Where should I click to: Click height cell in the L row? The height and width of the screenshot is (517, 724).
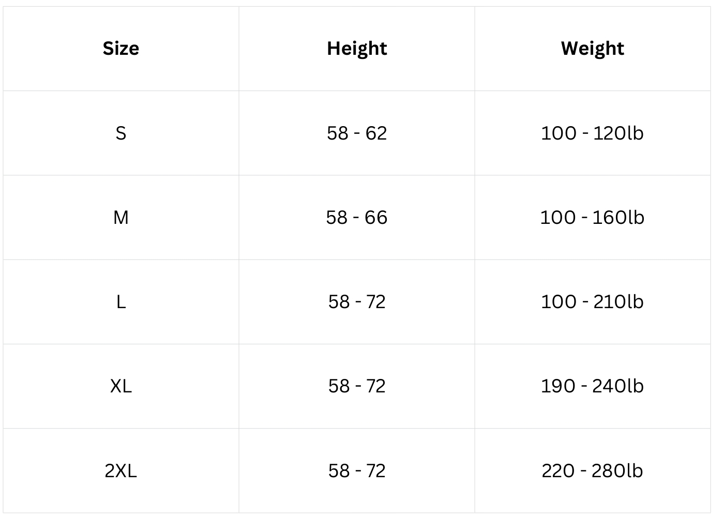tap(357, 302)
